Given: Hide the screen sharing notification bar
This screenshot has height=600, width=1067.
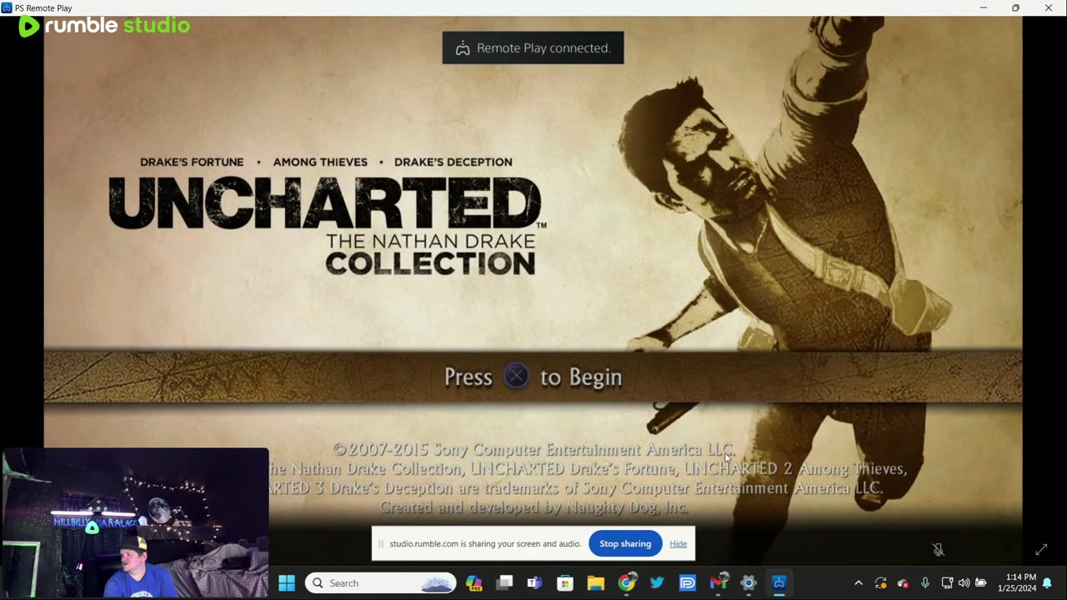Looking at the screenshot, I should click(679, 543).
